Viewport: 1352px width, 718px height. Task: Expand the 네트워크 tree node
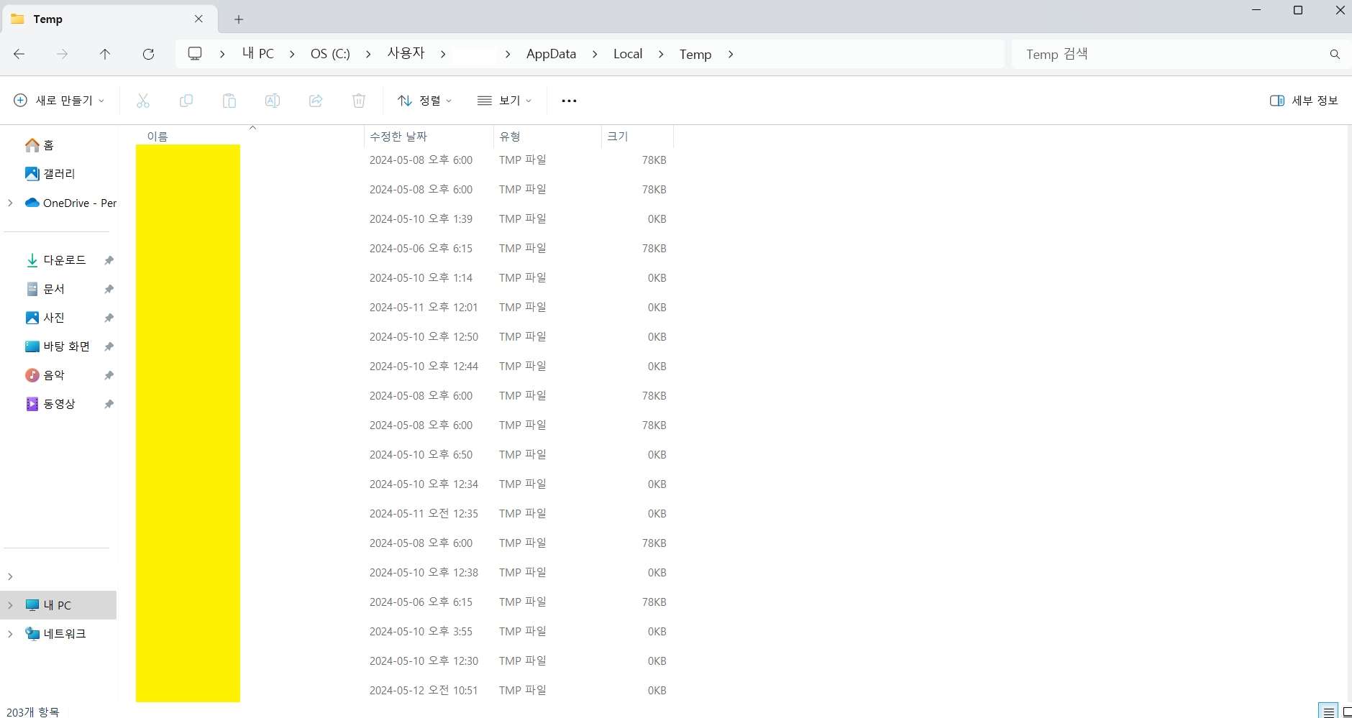pyautogui.click(x=10, y=634)
